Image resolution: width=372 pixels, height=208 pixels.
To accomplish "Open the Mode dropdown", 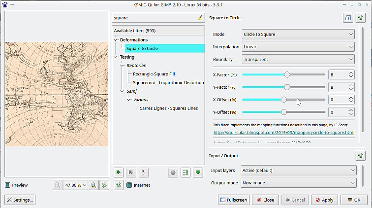I will click(298, 35).
